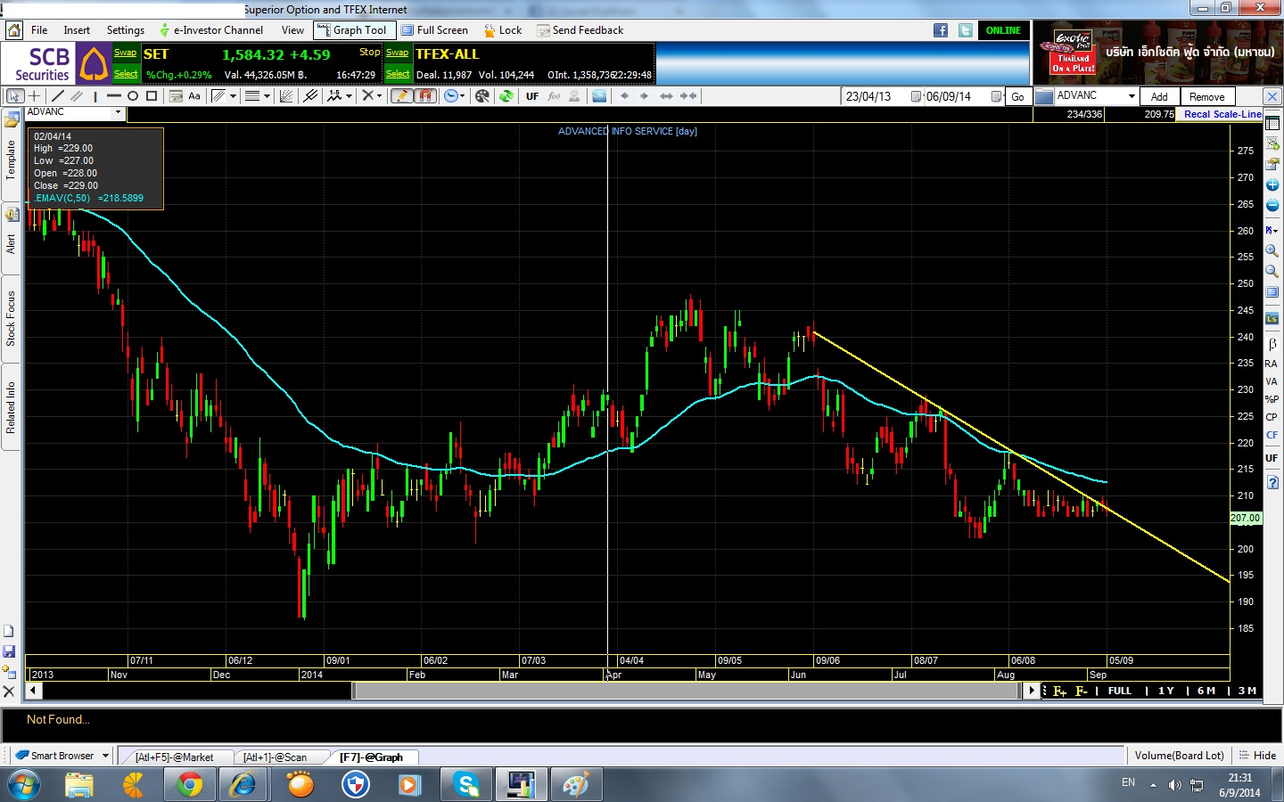This screenshot has width=1284, height=802.
Task: Open the Settings menu
Action: tap(126, 30)
